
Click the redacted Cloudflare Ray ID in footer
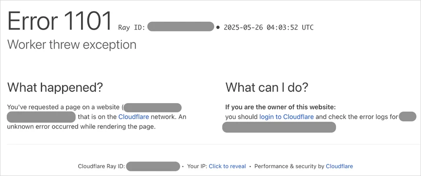point(153,166)
